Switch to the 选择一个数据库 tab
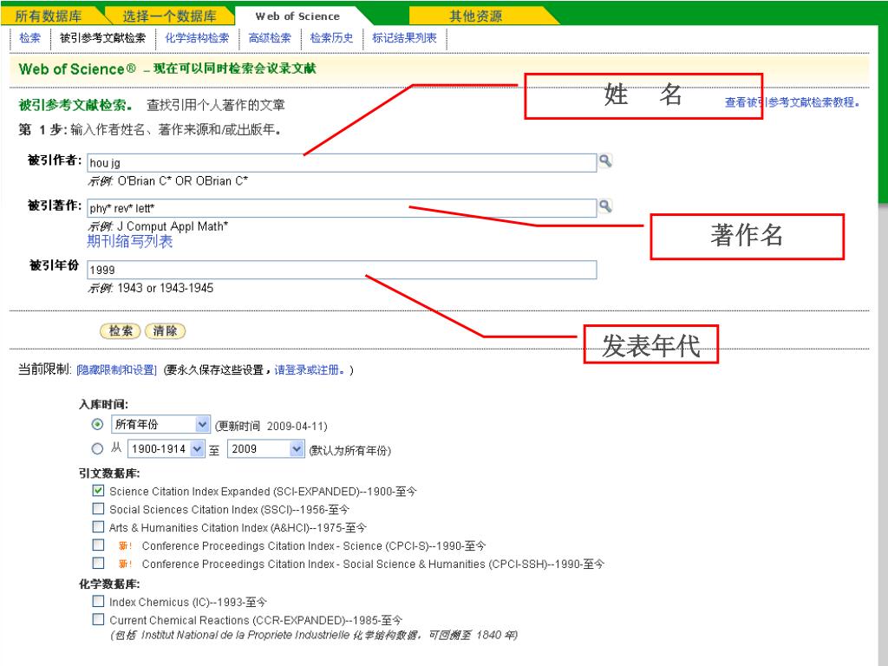888x666 pixels. (169, 16)
